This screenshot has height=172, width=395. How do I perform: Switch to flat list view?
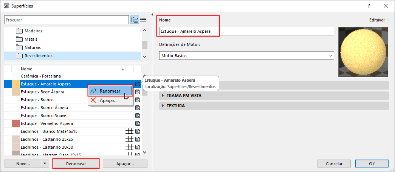(x=143, y=20)
